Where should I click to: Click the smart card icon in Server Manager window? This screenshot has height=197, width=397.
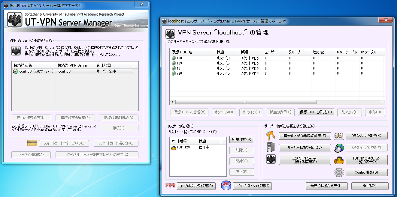pyautogui.click(x=32, y=143)
